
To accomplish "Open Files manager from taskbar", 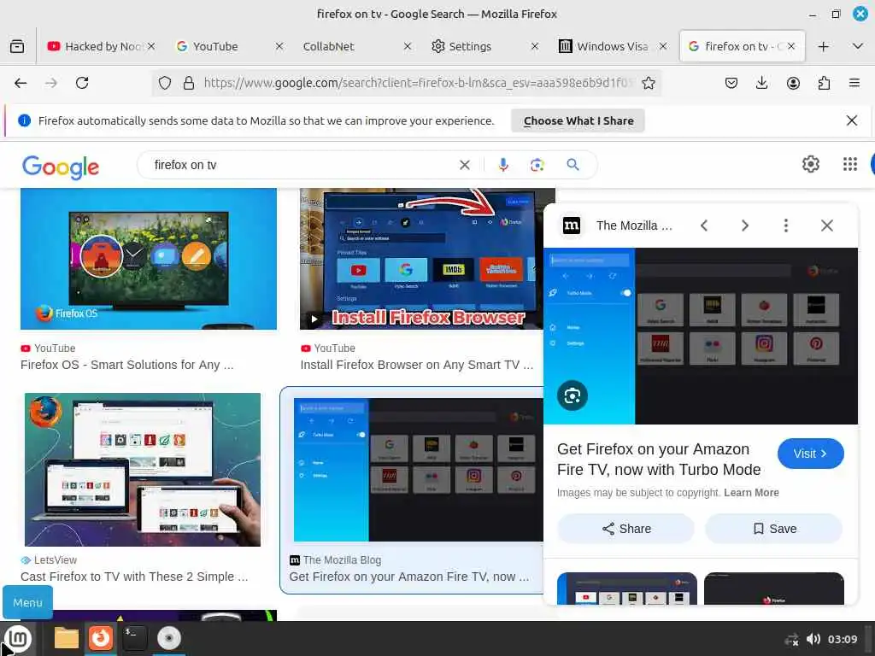I will point(66,638).
